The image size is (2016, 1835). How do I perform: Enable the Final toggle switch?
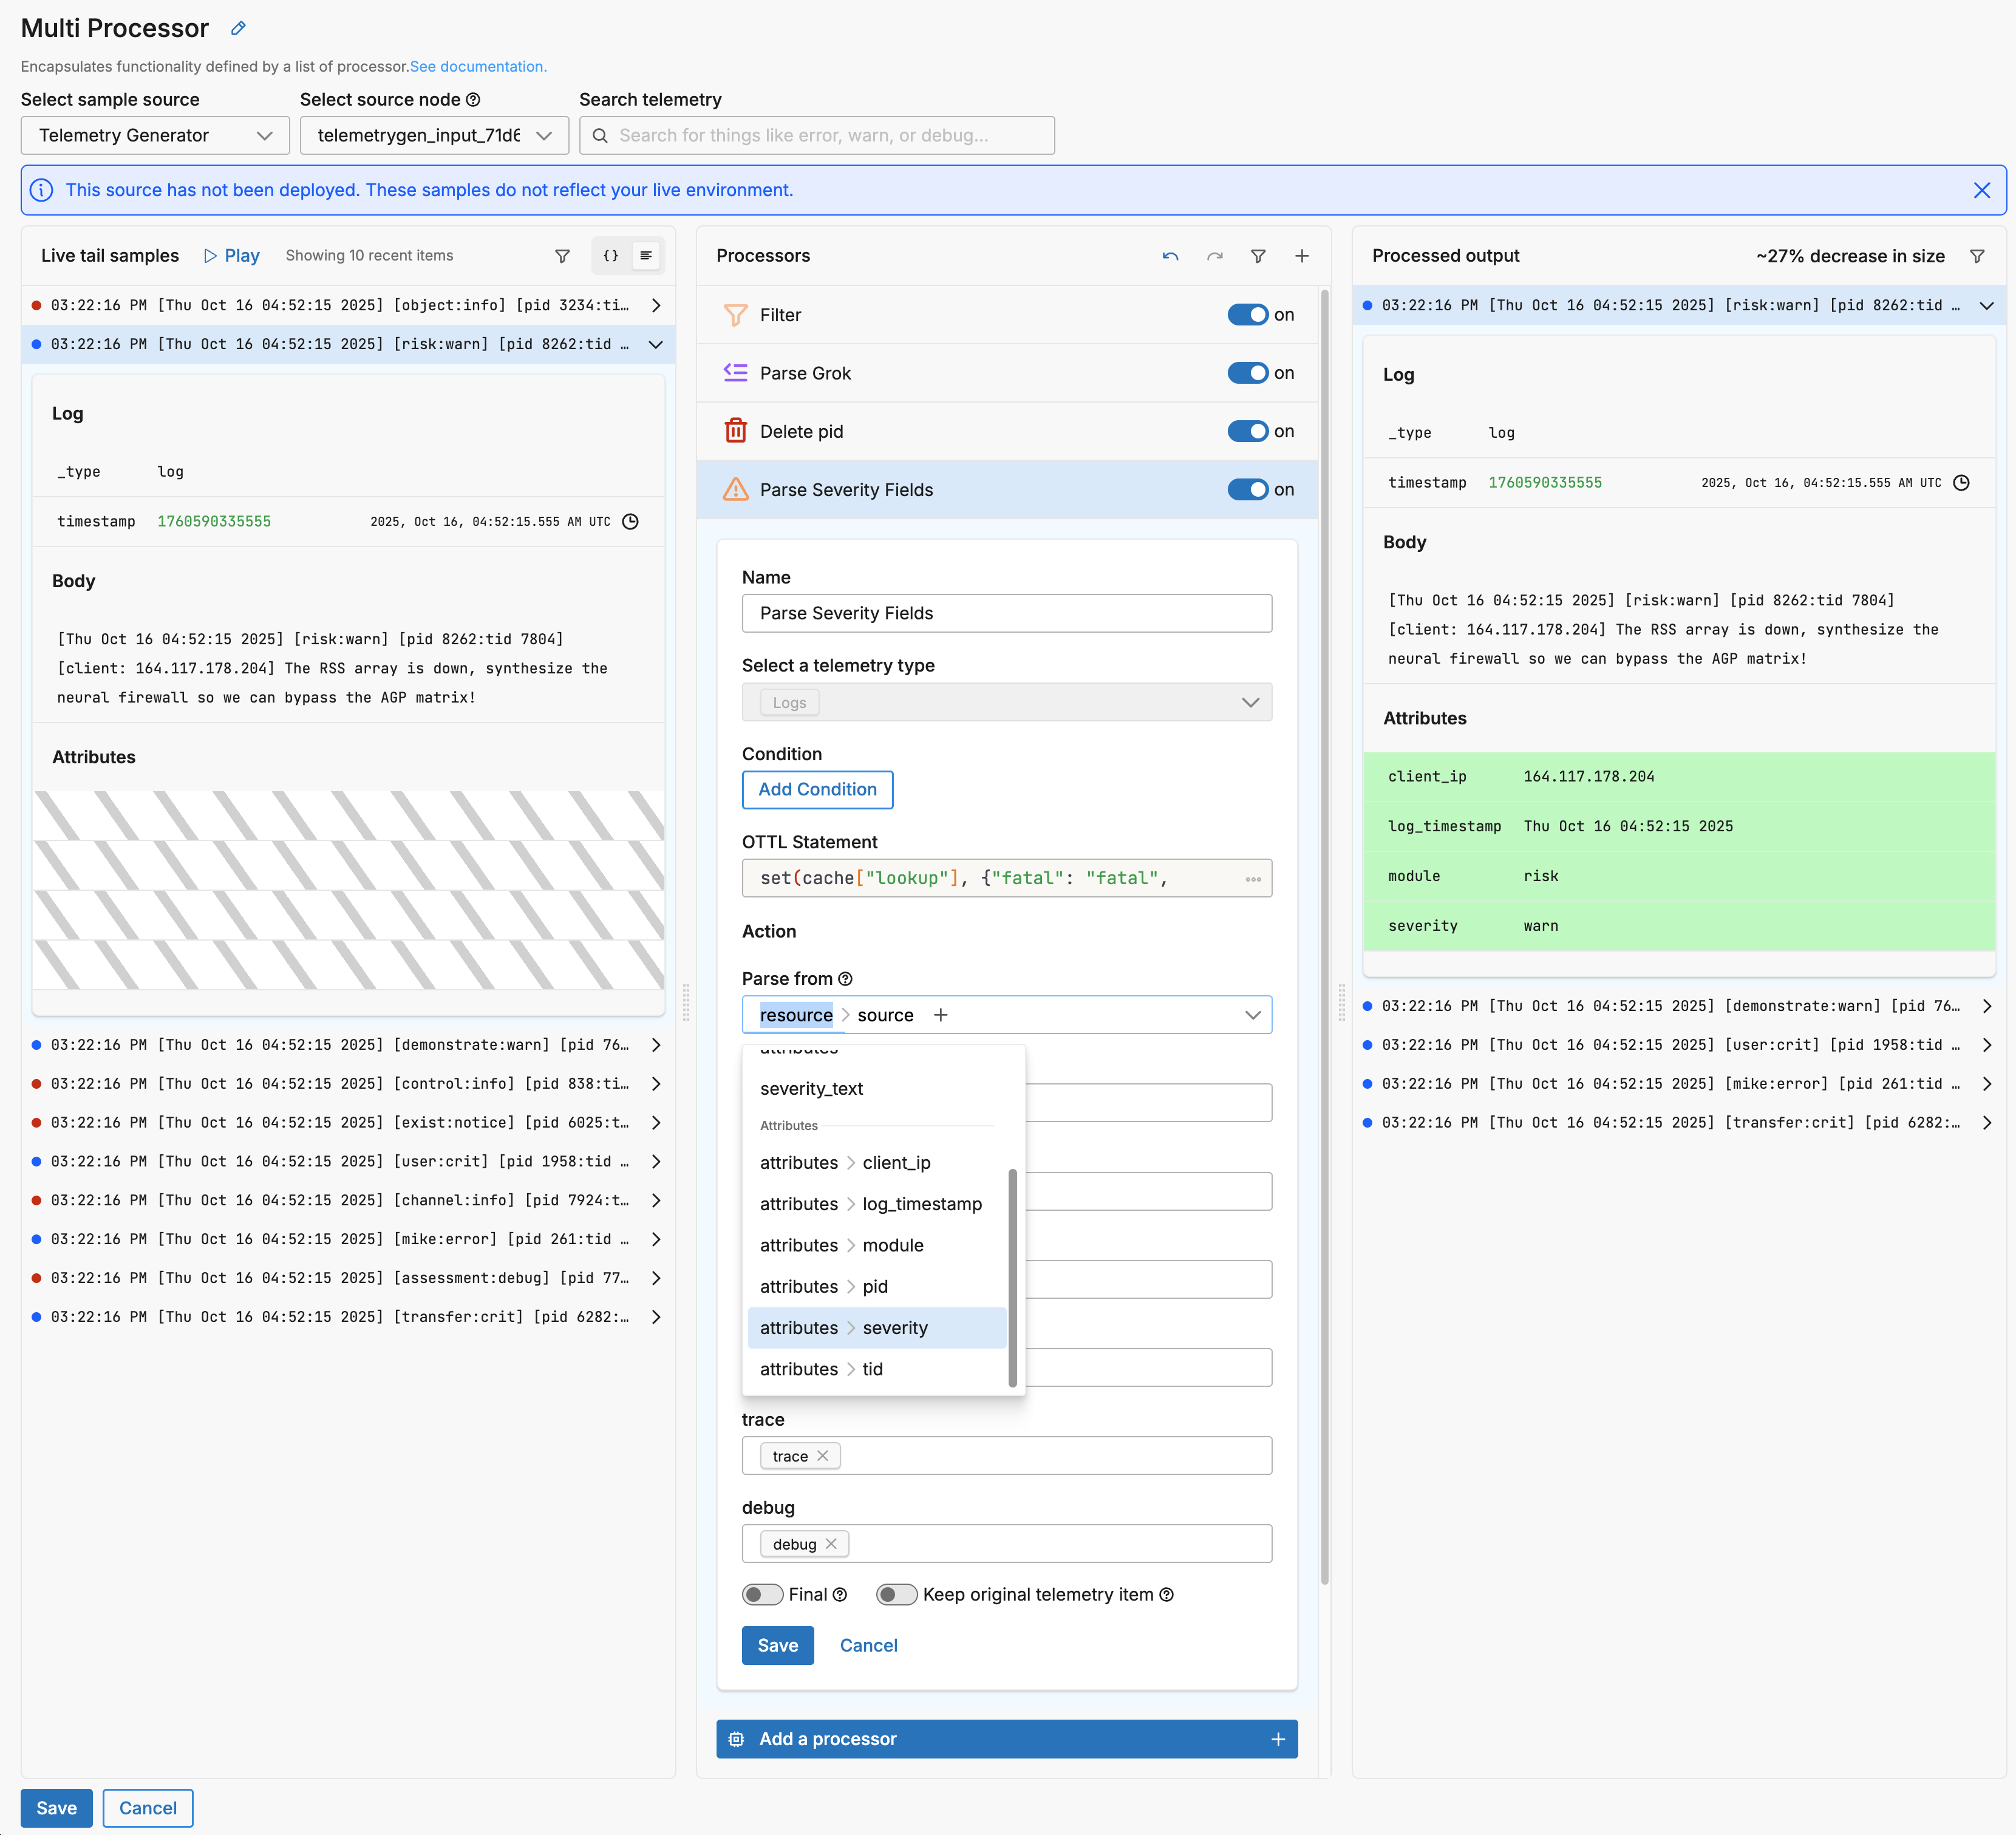[x=762, y=1594]
